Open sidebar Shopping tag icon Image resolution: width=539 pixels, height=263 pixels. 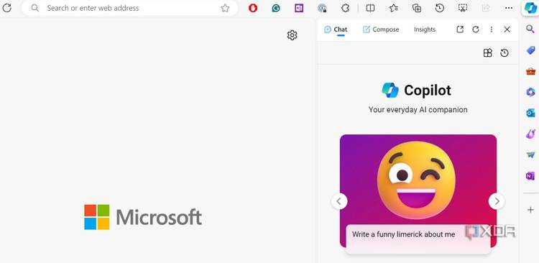coord(530,50)
